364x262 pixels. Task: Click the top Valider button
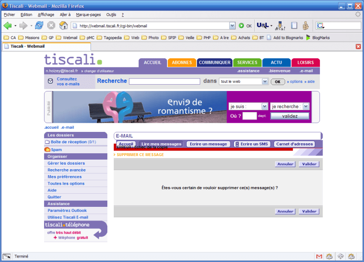pos(309,164)
